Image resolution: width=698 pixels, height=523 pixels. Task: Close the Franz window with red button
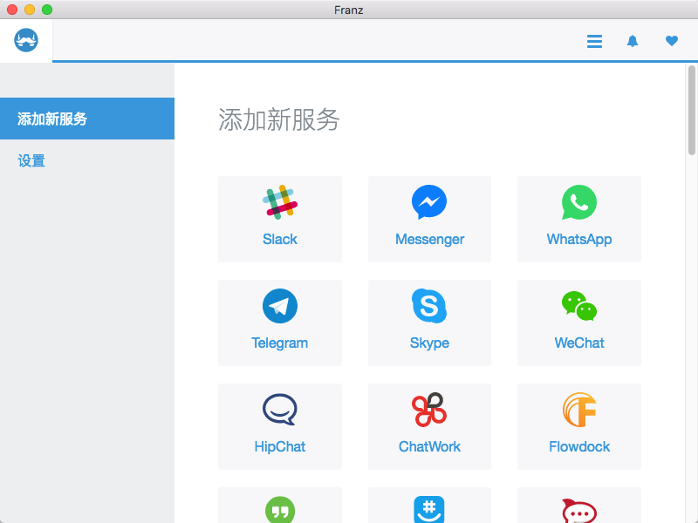coord(12,10)
